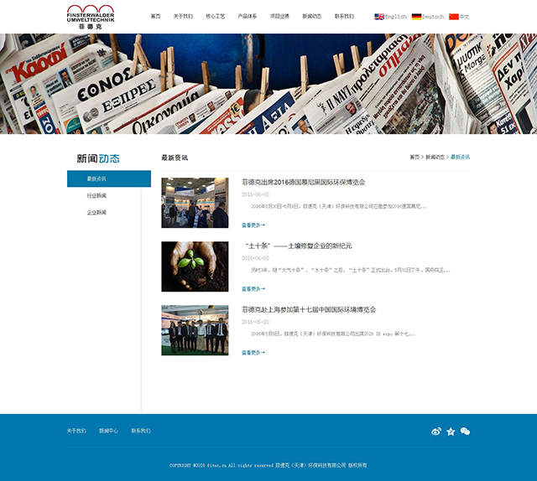537x481 pixels.
Task: Open the WeChat icon in footer
Action: point(465,432)
